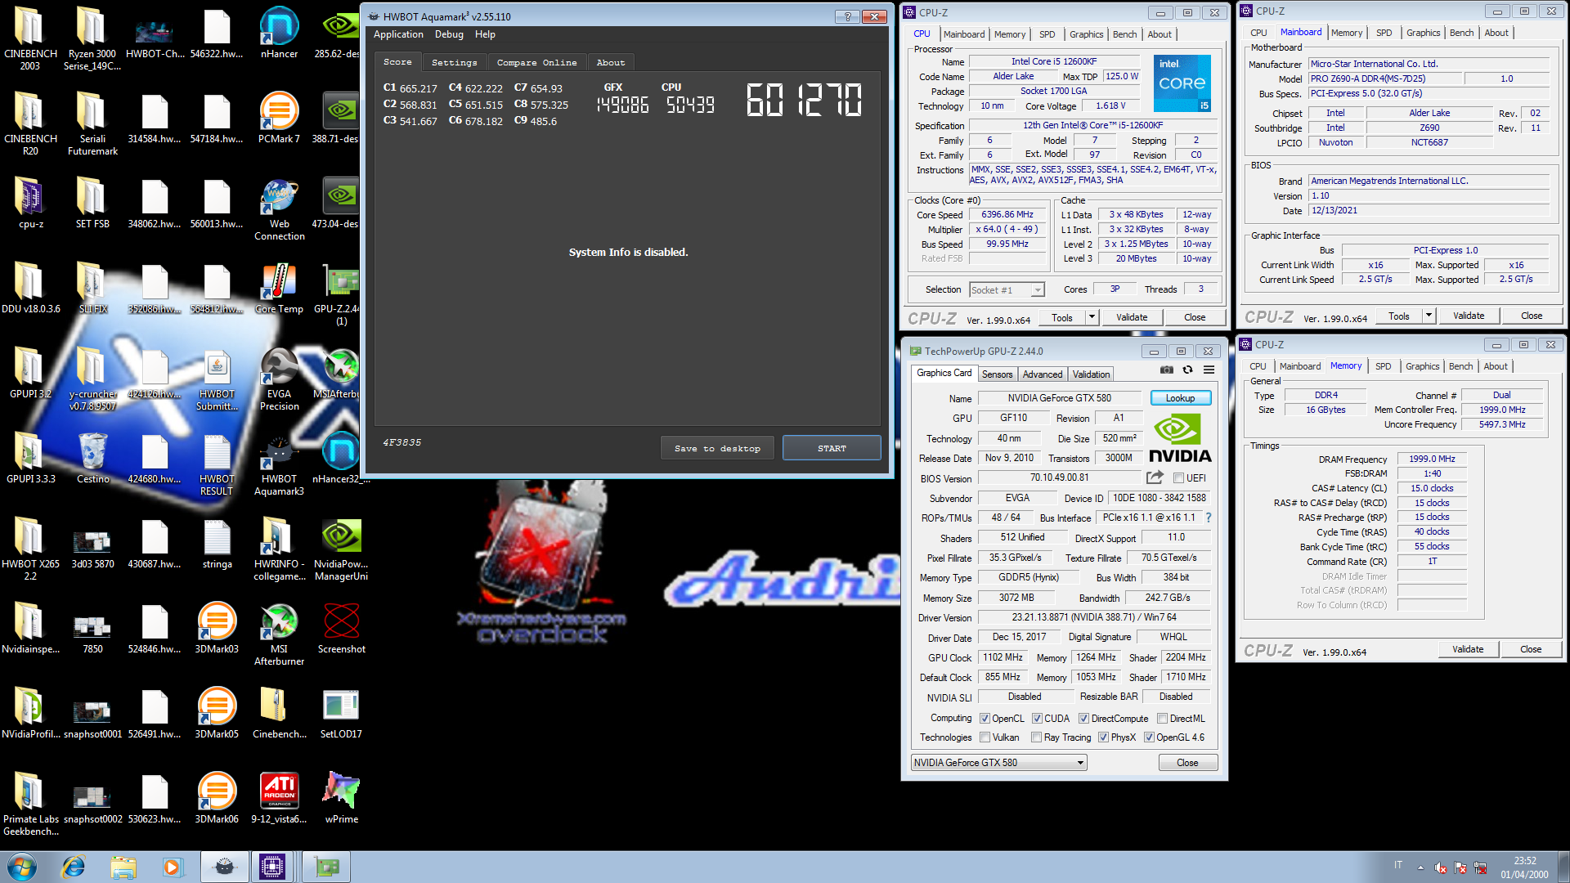
Task: Open the Cestino recycle bin
Action: 92,458
